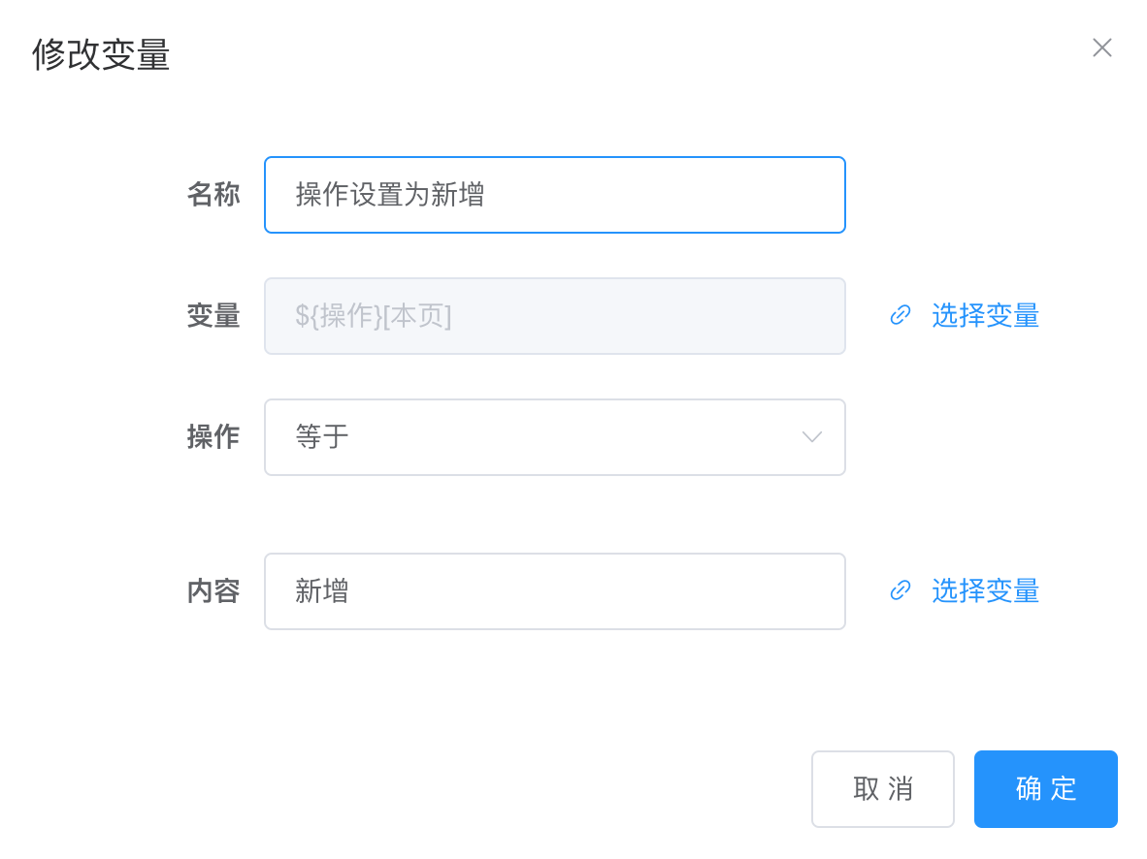Expand the chevron arrow in 操作 selector
Screen dimensions: 1147x859
coord(812,437)
